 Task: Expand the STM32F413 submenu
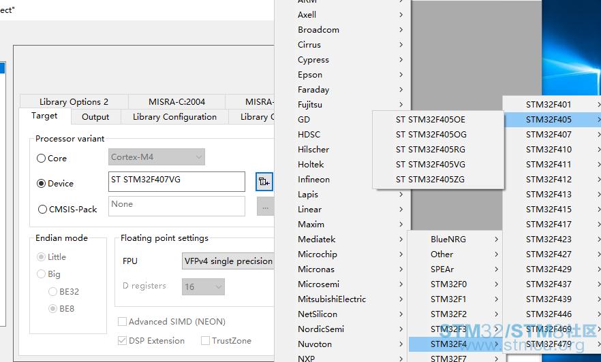click(x=553, y=194)
